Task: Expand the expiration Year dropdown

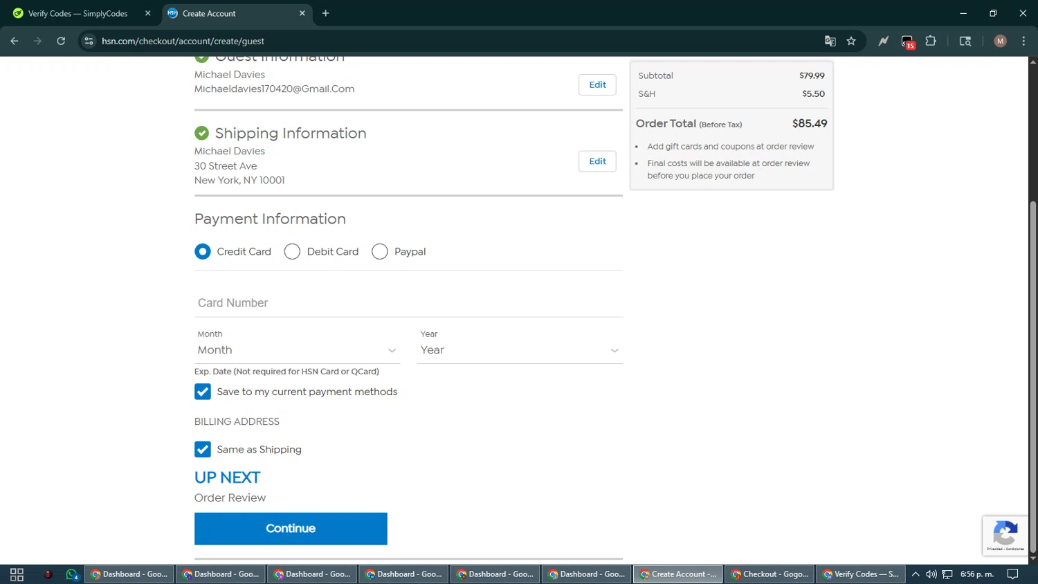Action: (519, 350)
